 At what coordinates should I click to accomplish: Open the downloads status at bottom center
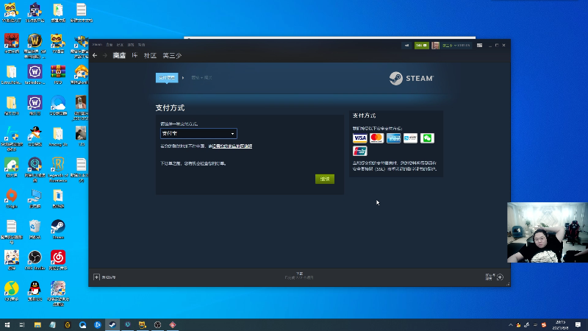299,276
